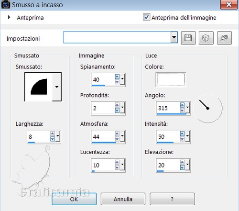Decrease Elevazione value with down arrow
Viewport: 239px width, 211px height.
(182, 167)
